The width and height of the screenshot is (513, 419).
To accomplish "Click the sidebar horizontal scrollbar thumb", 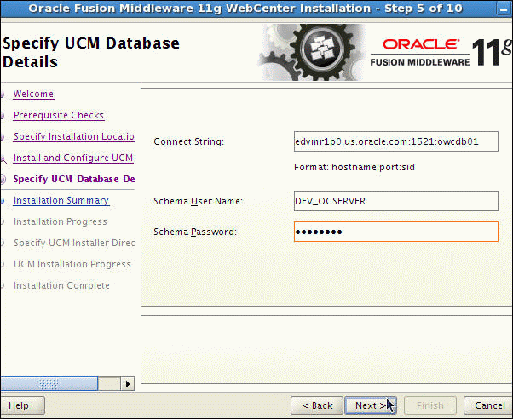I will click(49, 384).
